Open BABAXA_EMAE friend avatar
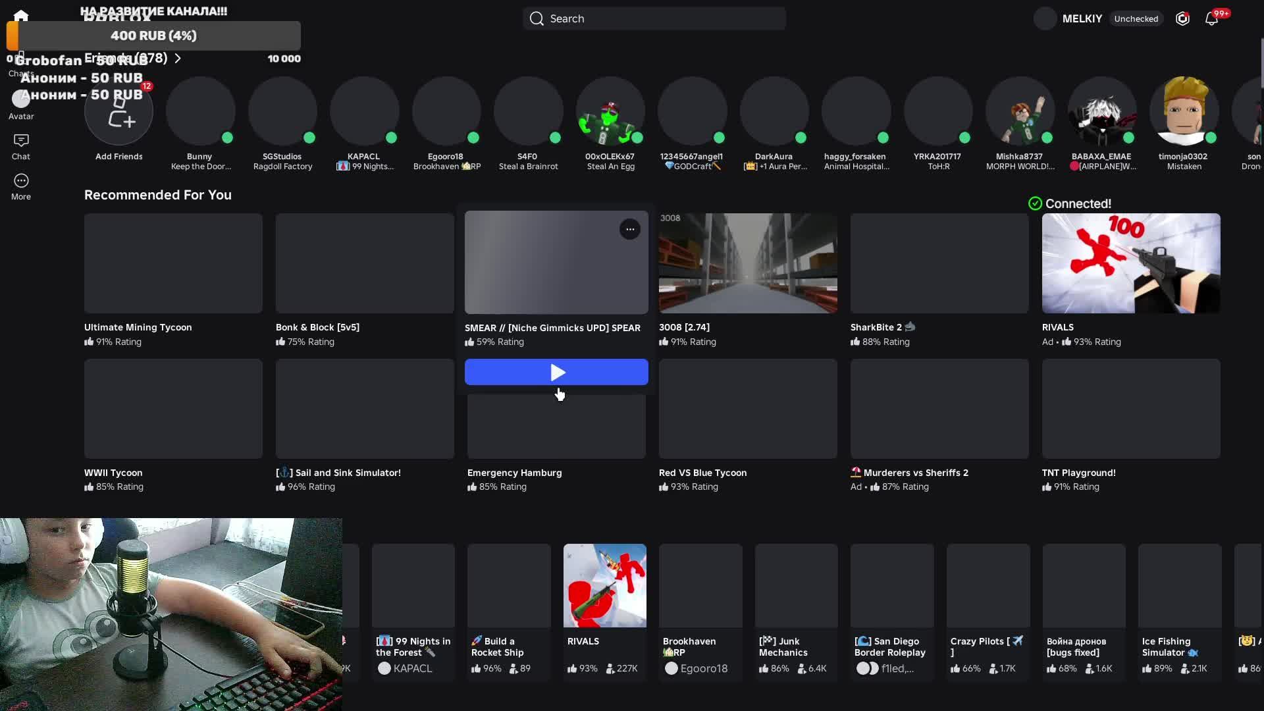Image resolution: width=1264 pixels, height=711 pixels. coord(1101,111)
